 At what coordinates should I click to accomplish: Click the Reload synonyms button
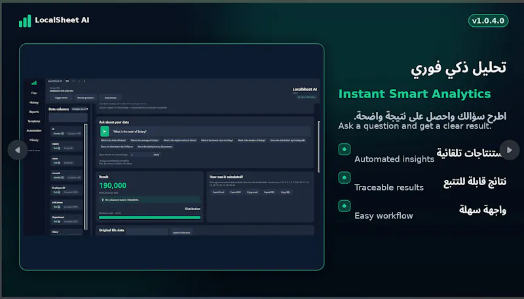tap(86, 97)
